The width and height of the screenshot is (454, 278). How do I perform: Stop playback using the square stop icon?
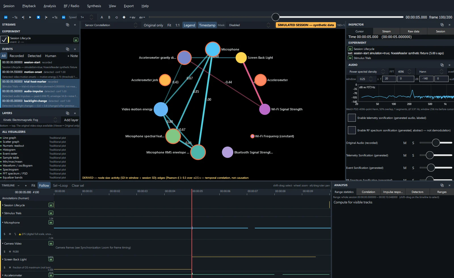(x=38, y=17)
